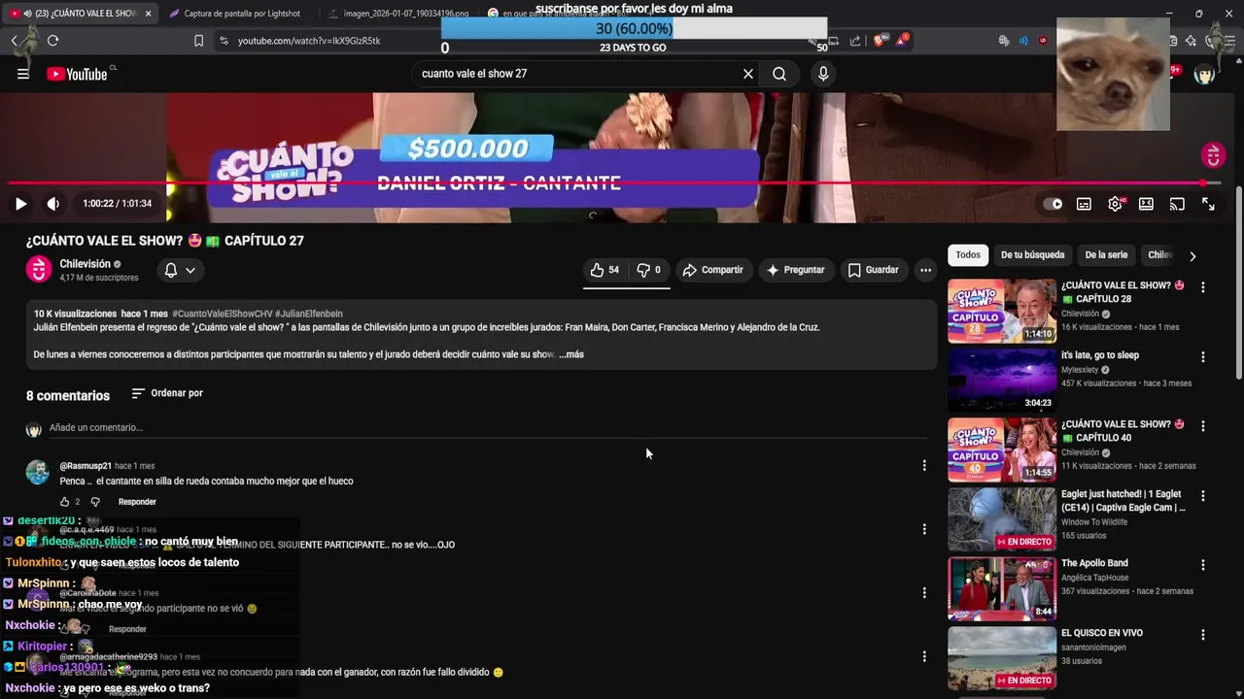Open the Chilevisión channel name link

coord(85,264)
